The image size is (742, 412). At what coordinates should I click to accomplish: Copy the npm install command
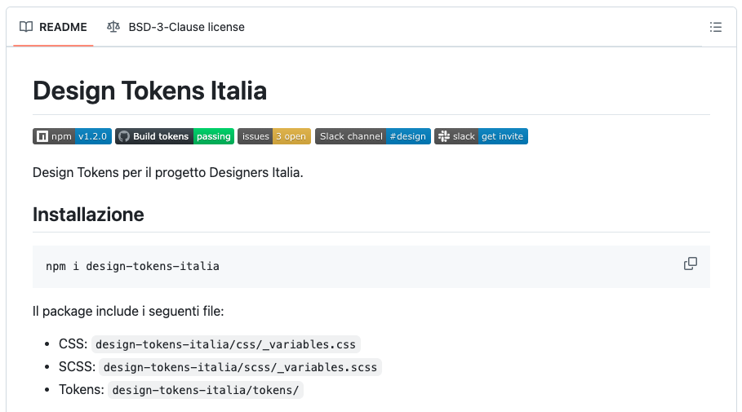pyautogui.click(x=691, y=264)
